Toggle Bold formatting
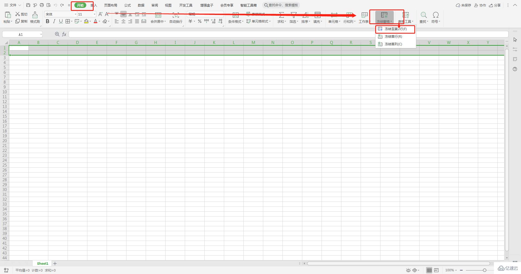Screen dimensions: 521x274 coord(47,21)
